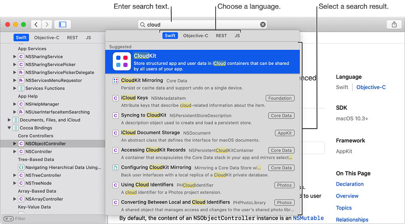
Task: Click article icon beside Configuring CloudKit Mirroring
Action: tap(115, 168)
